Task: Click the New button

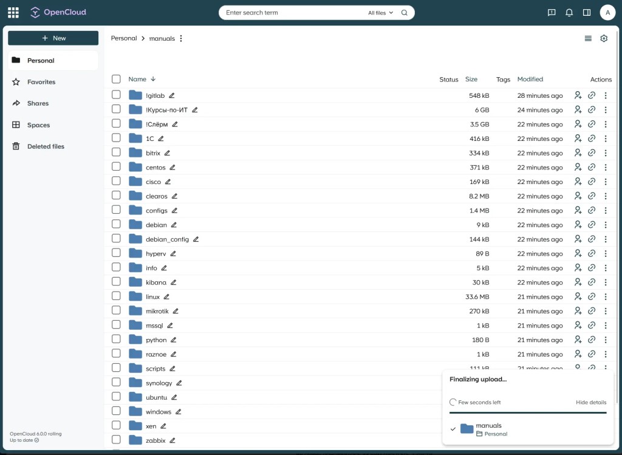Action: coord(53,38)
